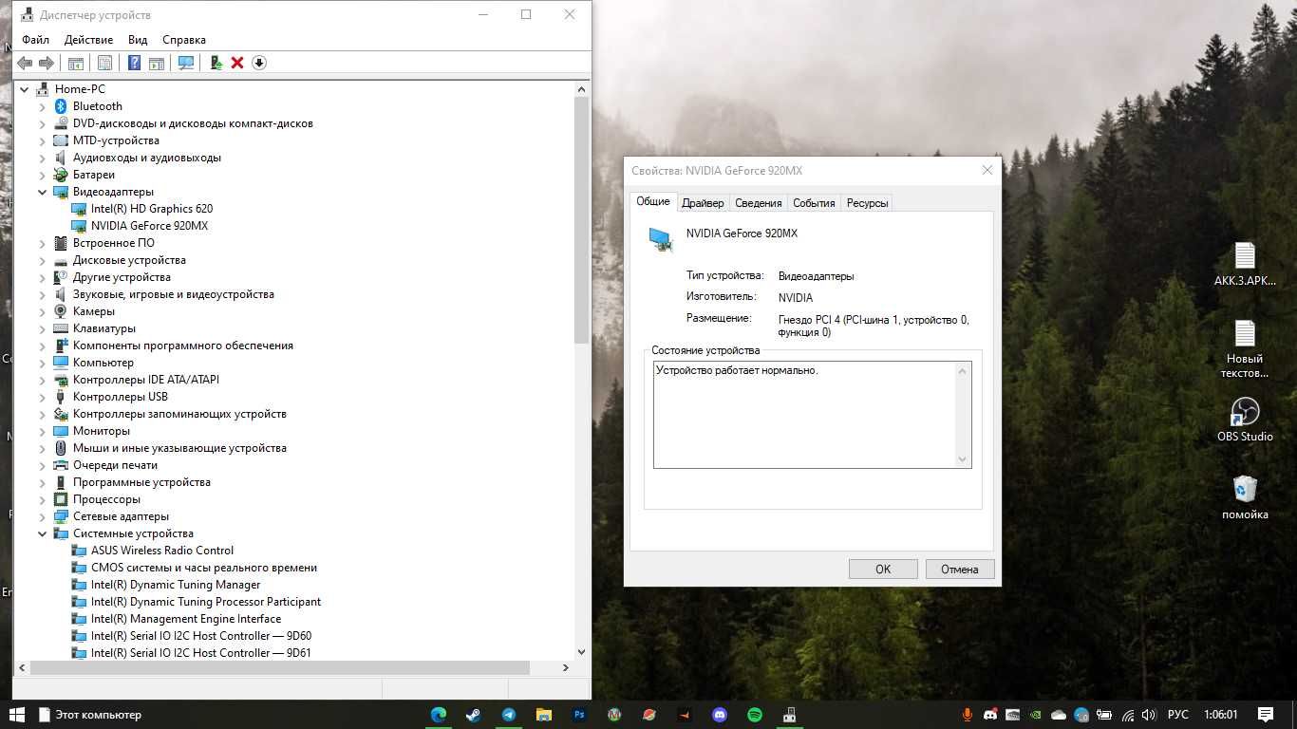The width and height of the screenshot is (1297, 729).
Task: Select the 'Новый текстов...' desktop file
Action: [x=1245, y=350]
